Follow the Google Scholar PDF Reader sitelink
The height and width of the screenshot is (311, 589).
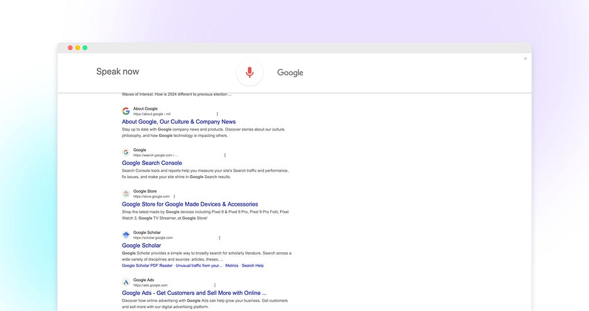[x=147, y=266]
